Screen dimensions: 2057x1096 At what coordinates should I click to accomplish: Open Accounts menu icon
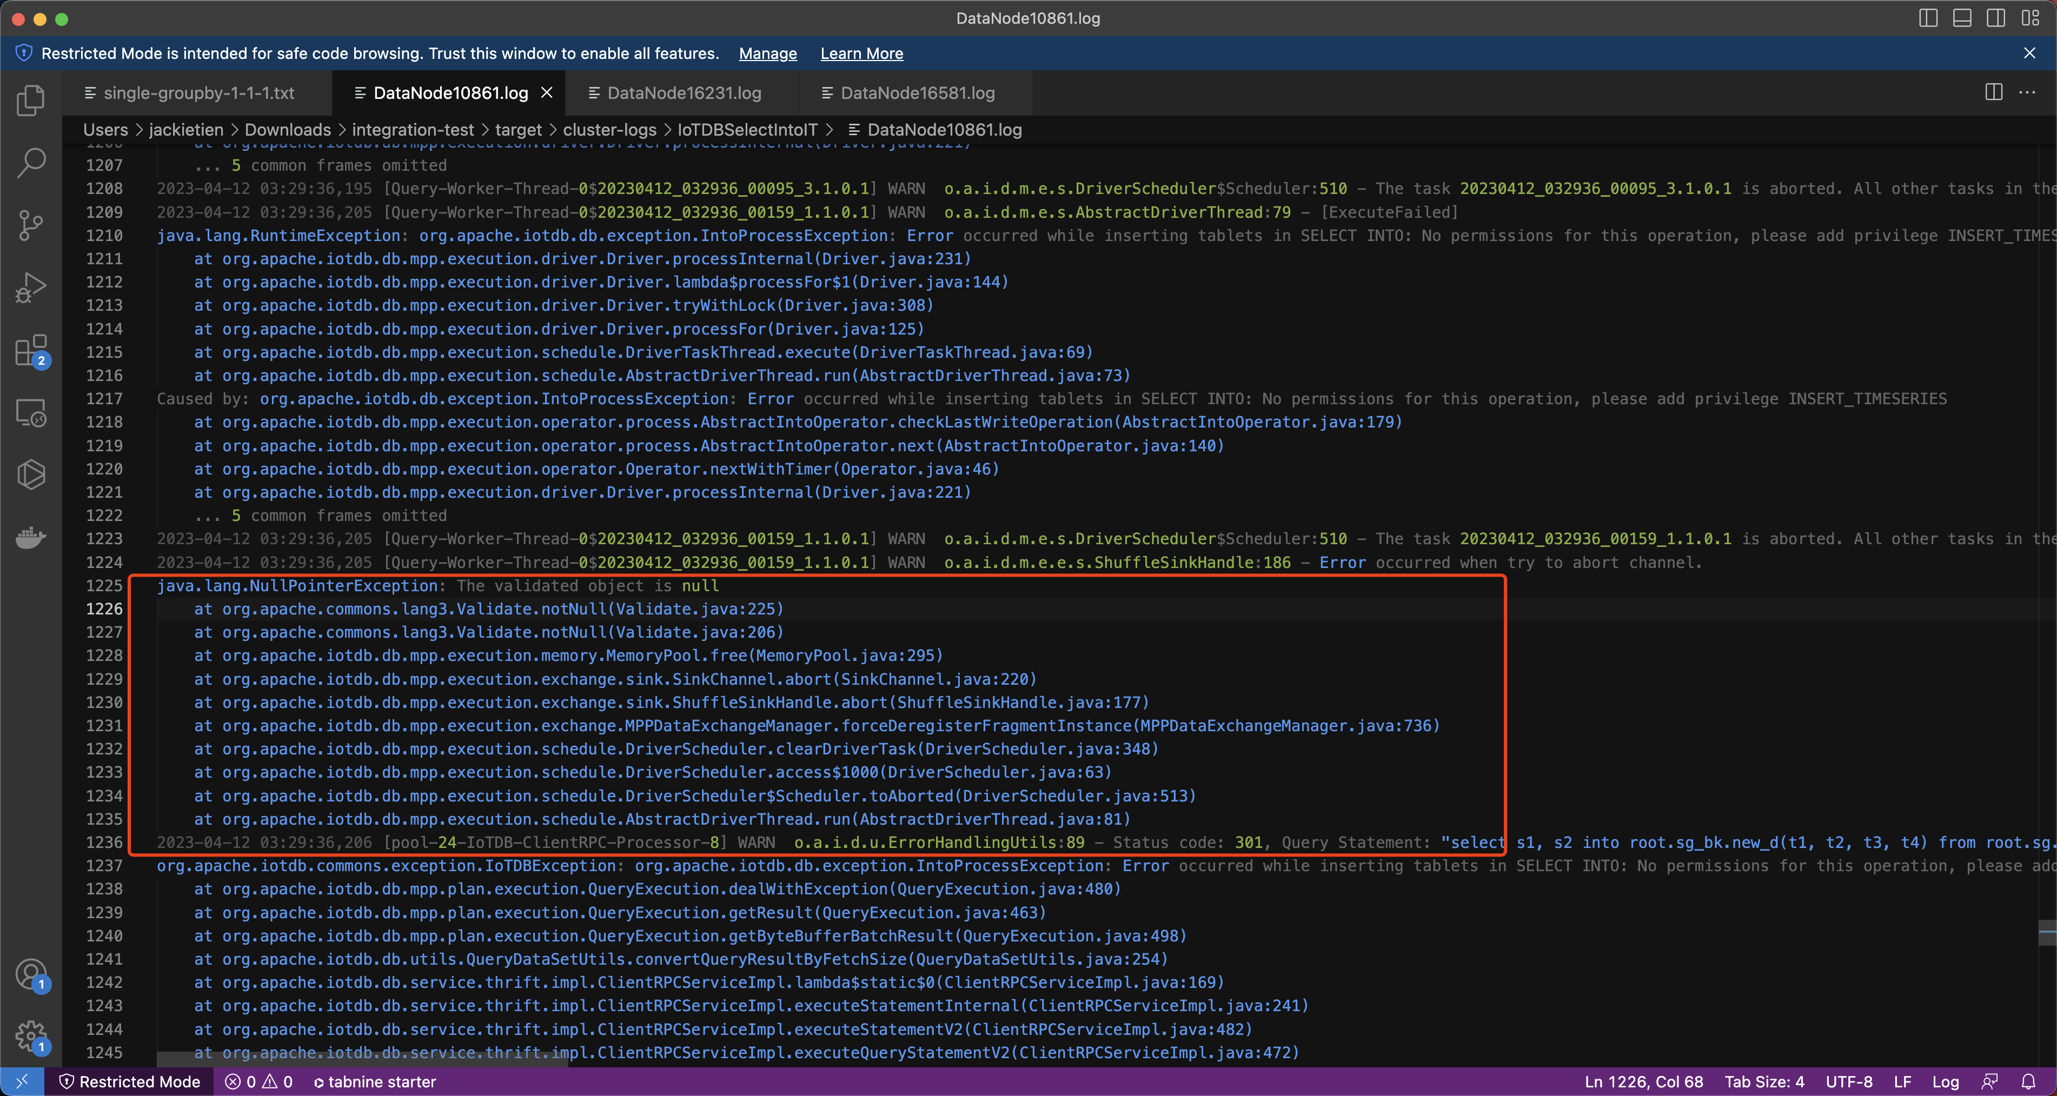point(30,974)
